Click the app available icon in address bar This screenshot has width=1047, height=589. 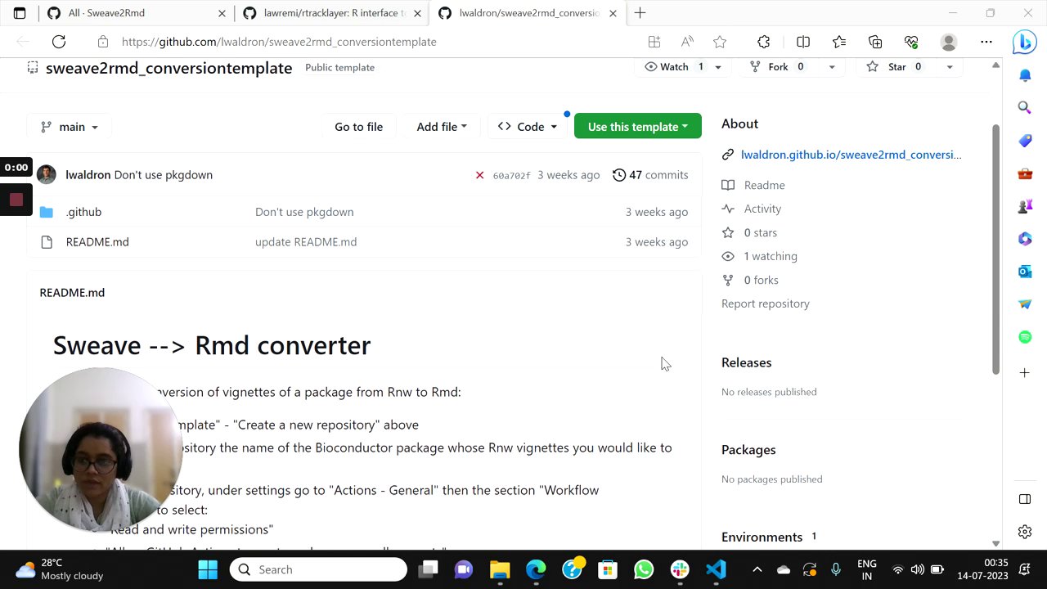pyautogui.click(x=654, y=42)
